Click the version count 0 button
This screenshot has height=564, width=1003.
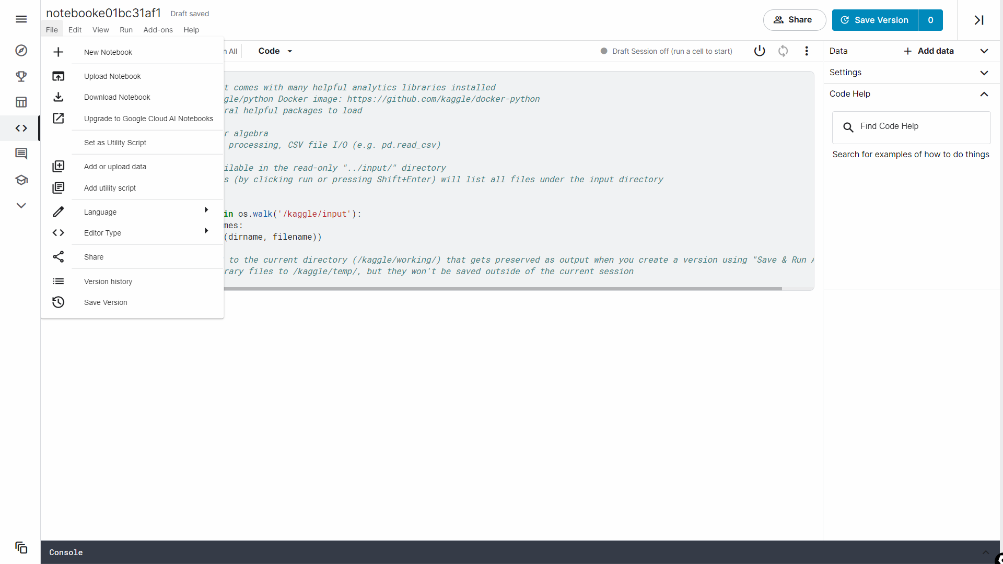click(x=930, y=20)
